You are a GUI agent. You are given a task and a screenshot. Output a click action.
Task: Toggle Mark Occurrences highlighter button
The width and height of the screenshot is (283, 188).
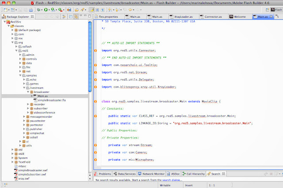pyautogui.click(x=92, y=10)
